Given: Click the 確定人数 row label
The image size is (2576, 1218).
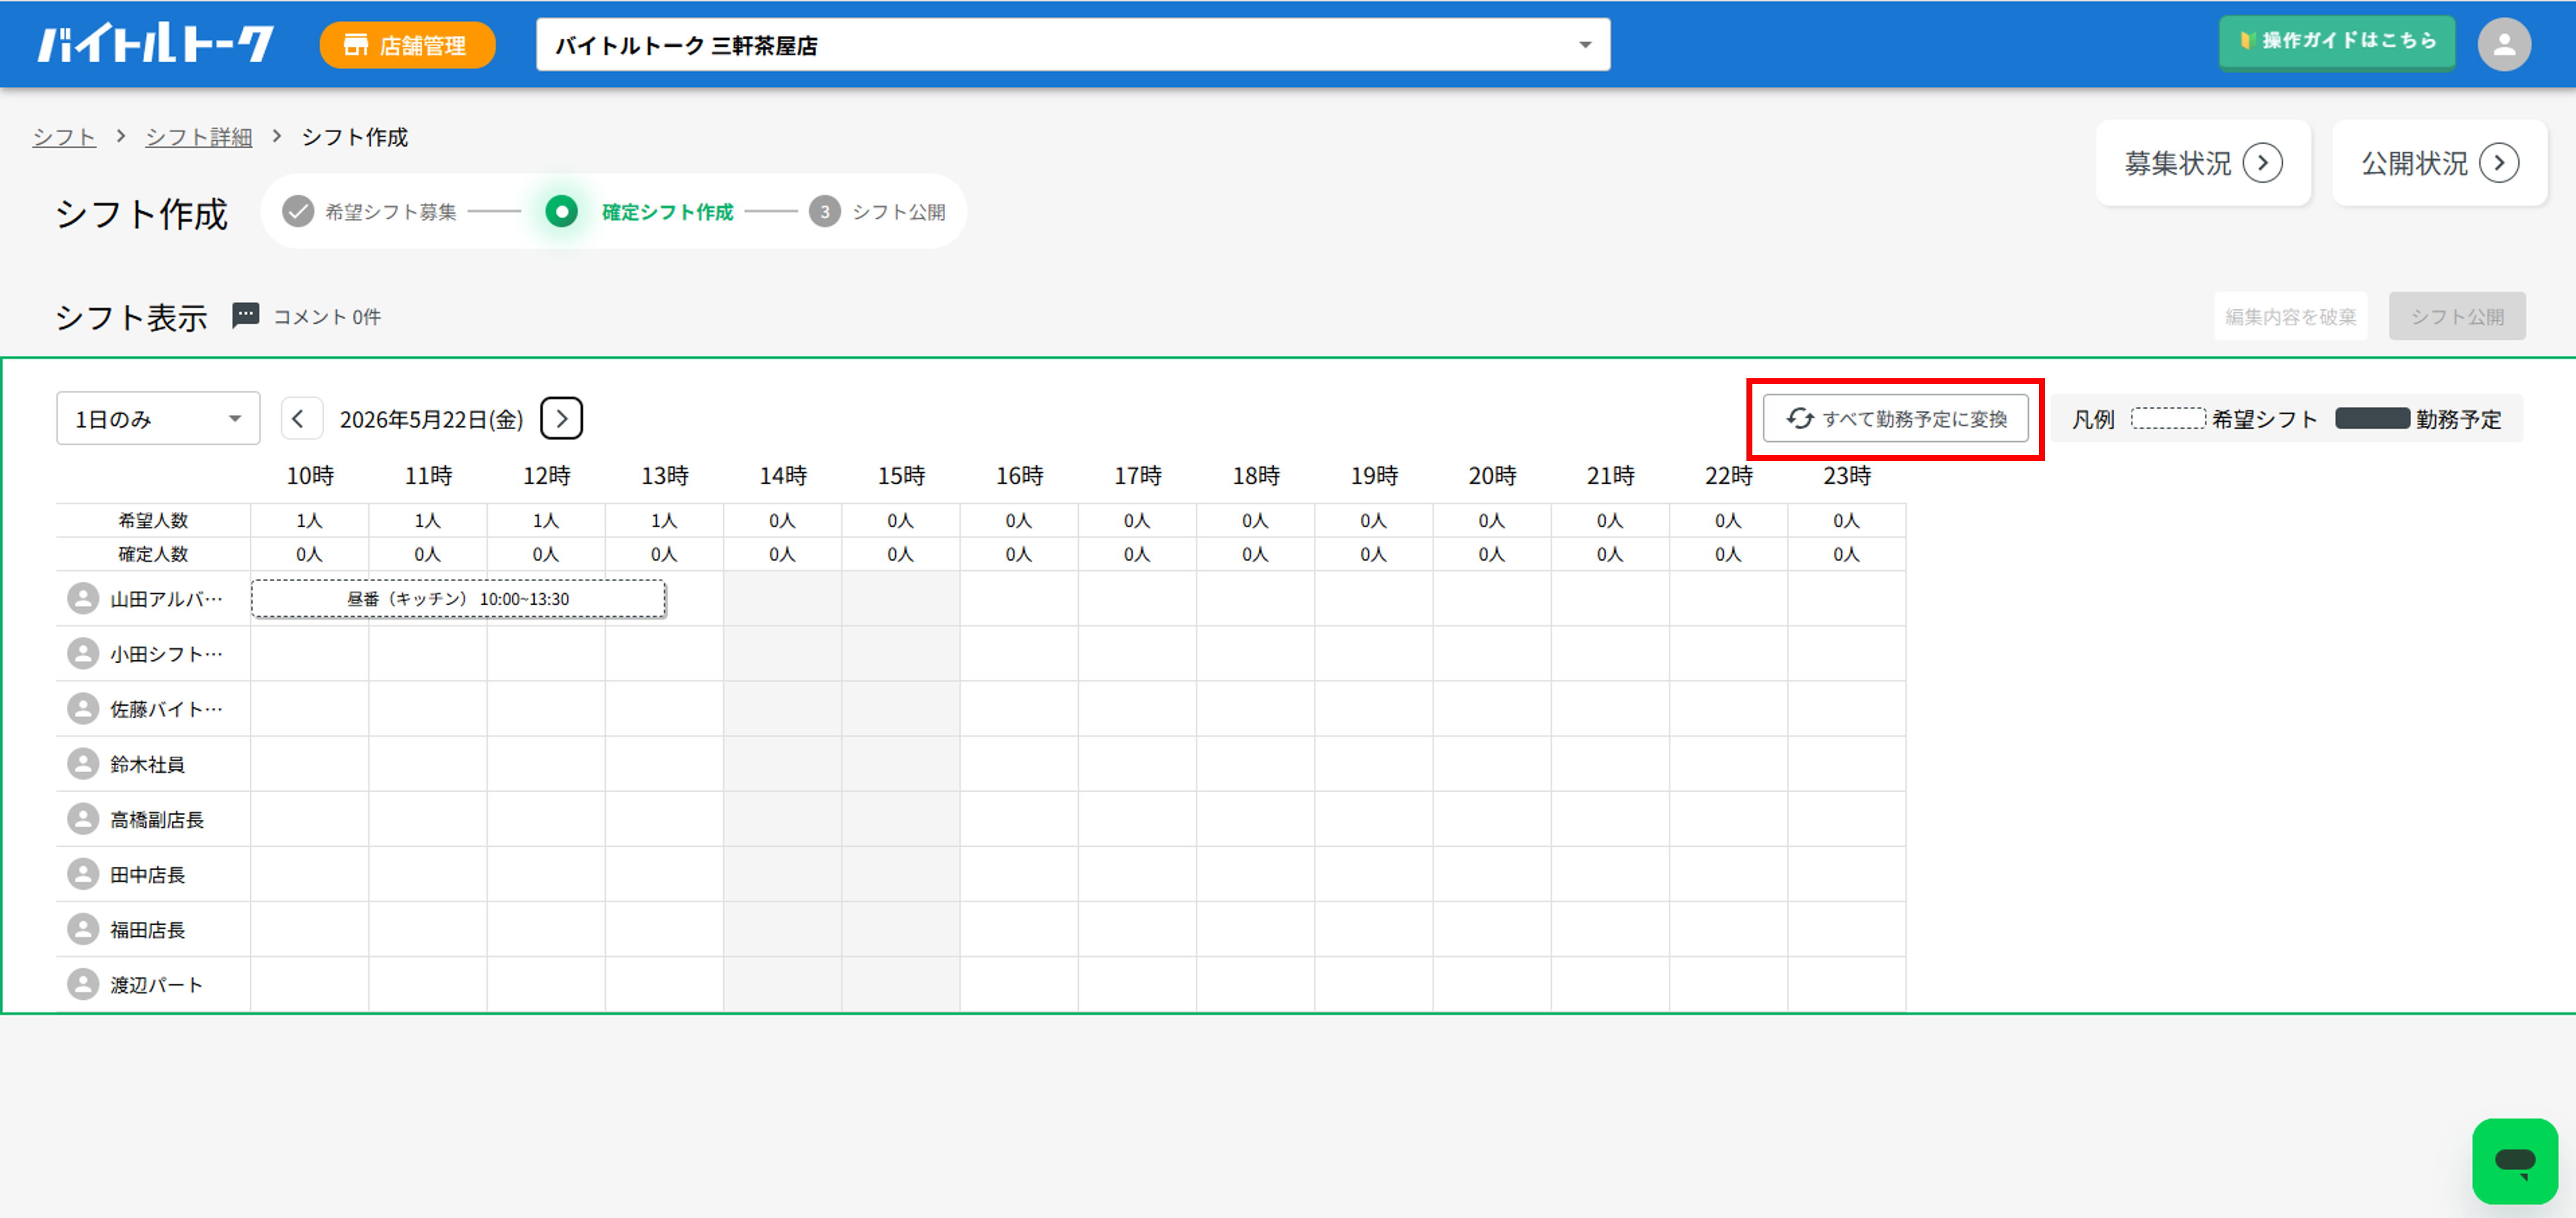Looking at the screenshot, I should [x=153, y=554].
